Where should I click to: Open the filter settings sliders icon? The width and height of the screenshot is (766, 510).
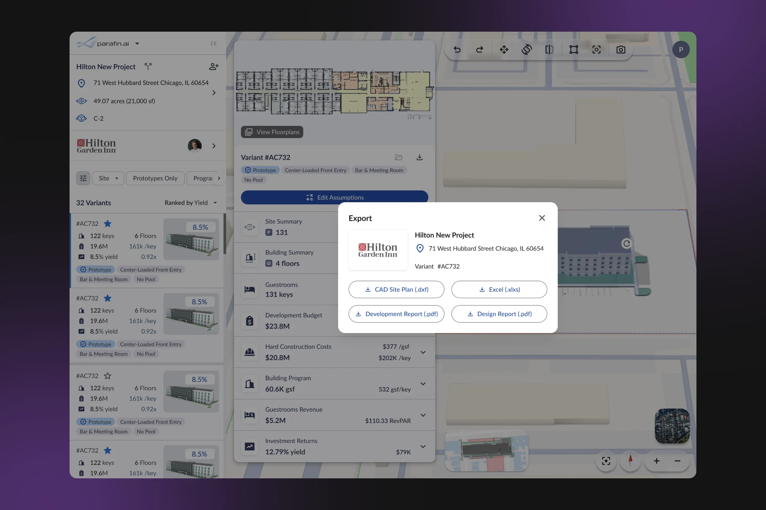click(83, 178)
